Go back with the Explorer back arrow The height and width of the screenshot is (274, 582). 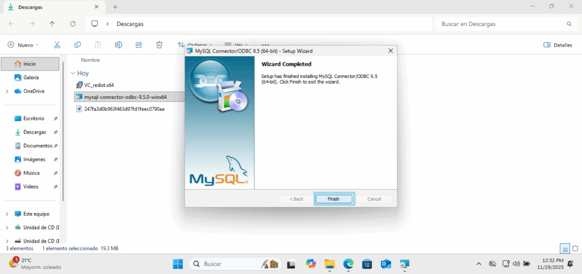11,24
